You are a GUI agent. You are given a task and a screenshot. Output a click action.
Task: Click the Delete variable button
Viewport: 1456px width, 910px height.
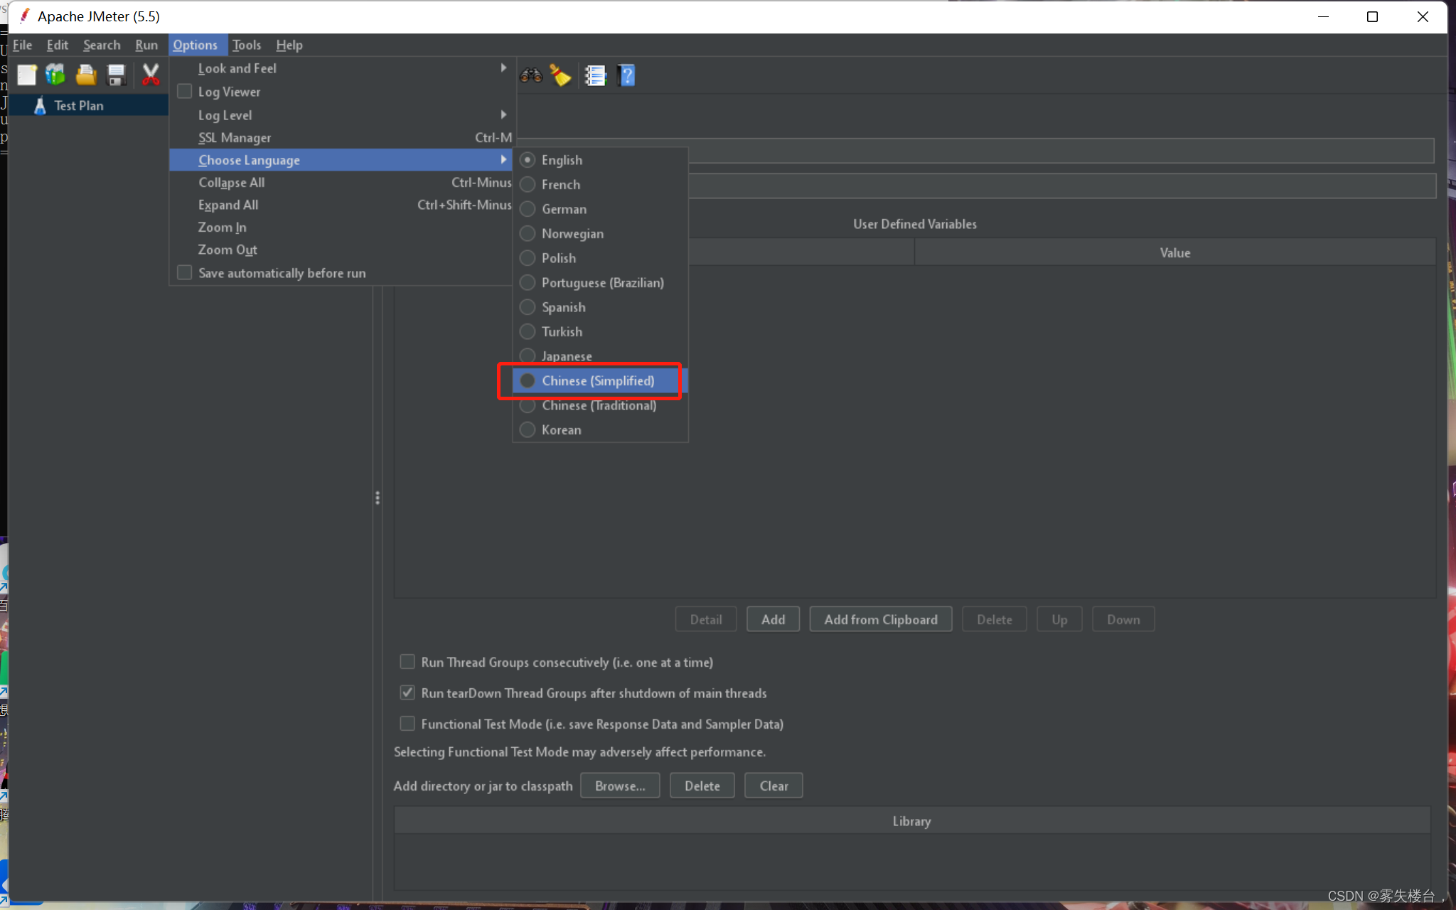[x=994, y=619]
